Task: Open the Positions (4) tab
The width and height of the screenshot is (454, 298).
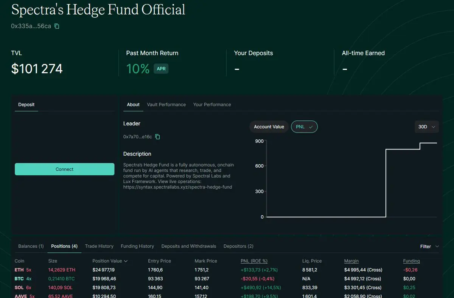Action: (x=64, y=246)
